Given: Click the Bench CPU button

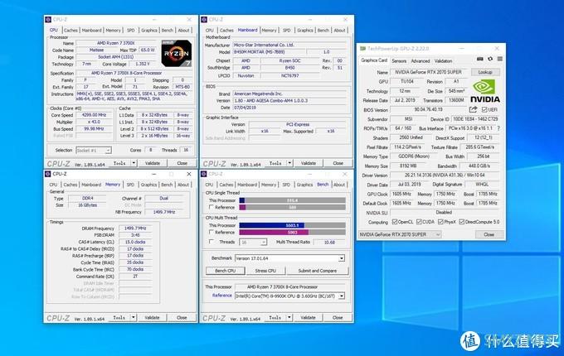Looking at the screenshot, I should [x=225, y=271].
